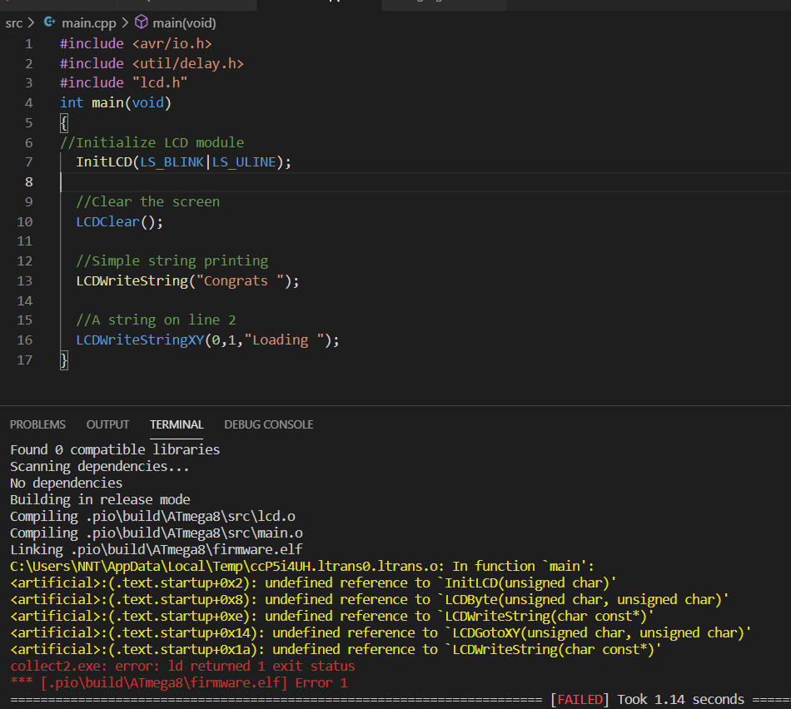Click 'Scanning dependencies...' terminal line
Viewport: 791px width, 709px height.
[x=100, y=467]
